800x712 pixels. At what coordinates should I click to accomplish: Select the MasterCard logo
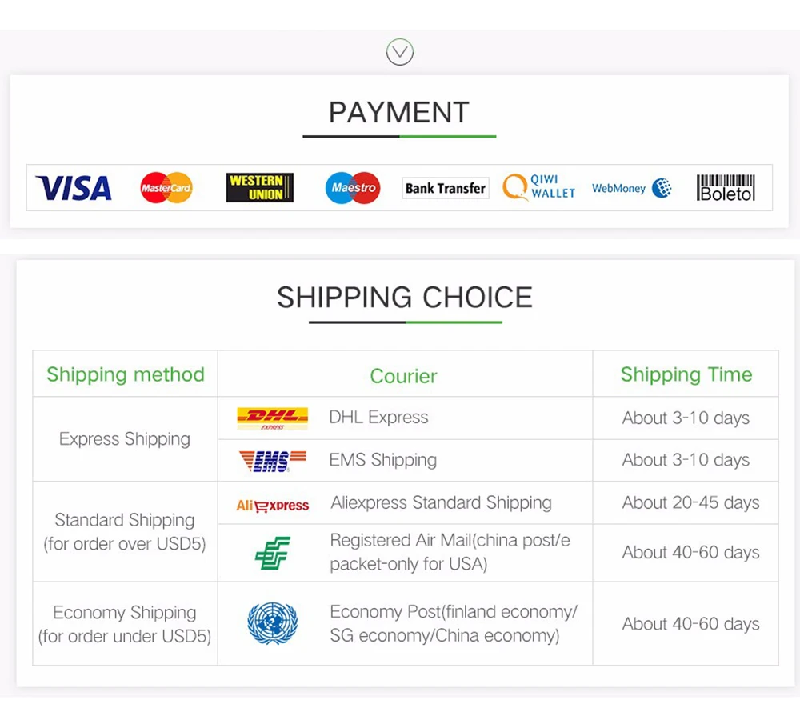[x=166, y=188]
